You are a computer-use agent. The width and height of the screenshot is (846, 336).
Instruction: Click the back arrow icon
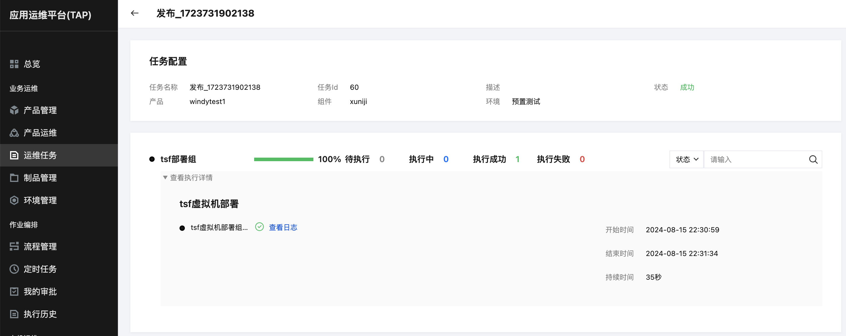pyautogui.click(x=135, y=13)
